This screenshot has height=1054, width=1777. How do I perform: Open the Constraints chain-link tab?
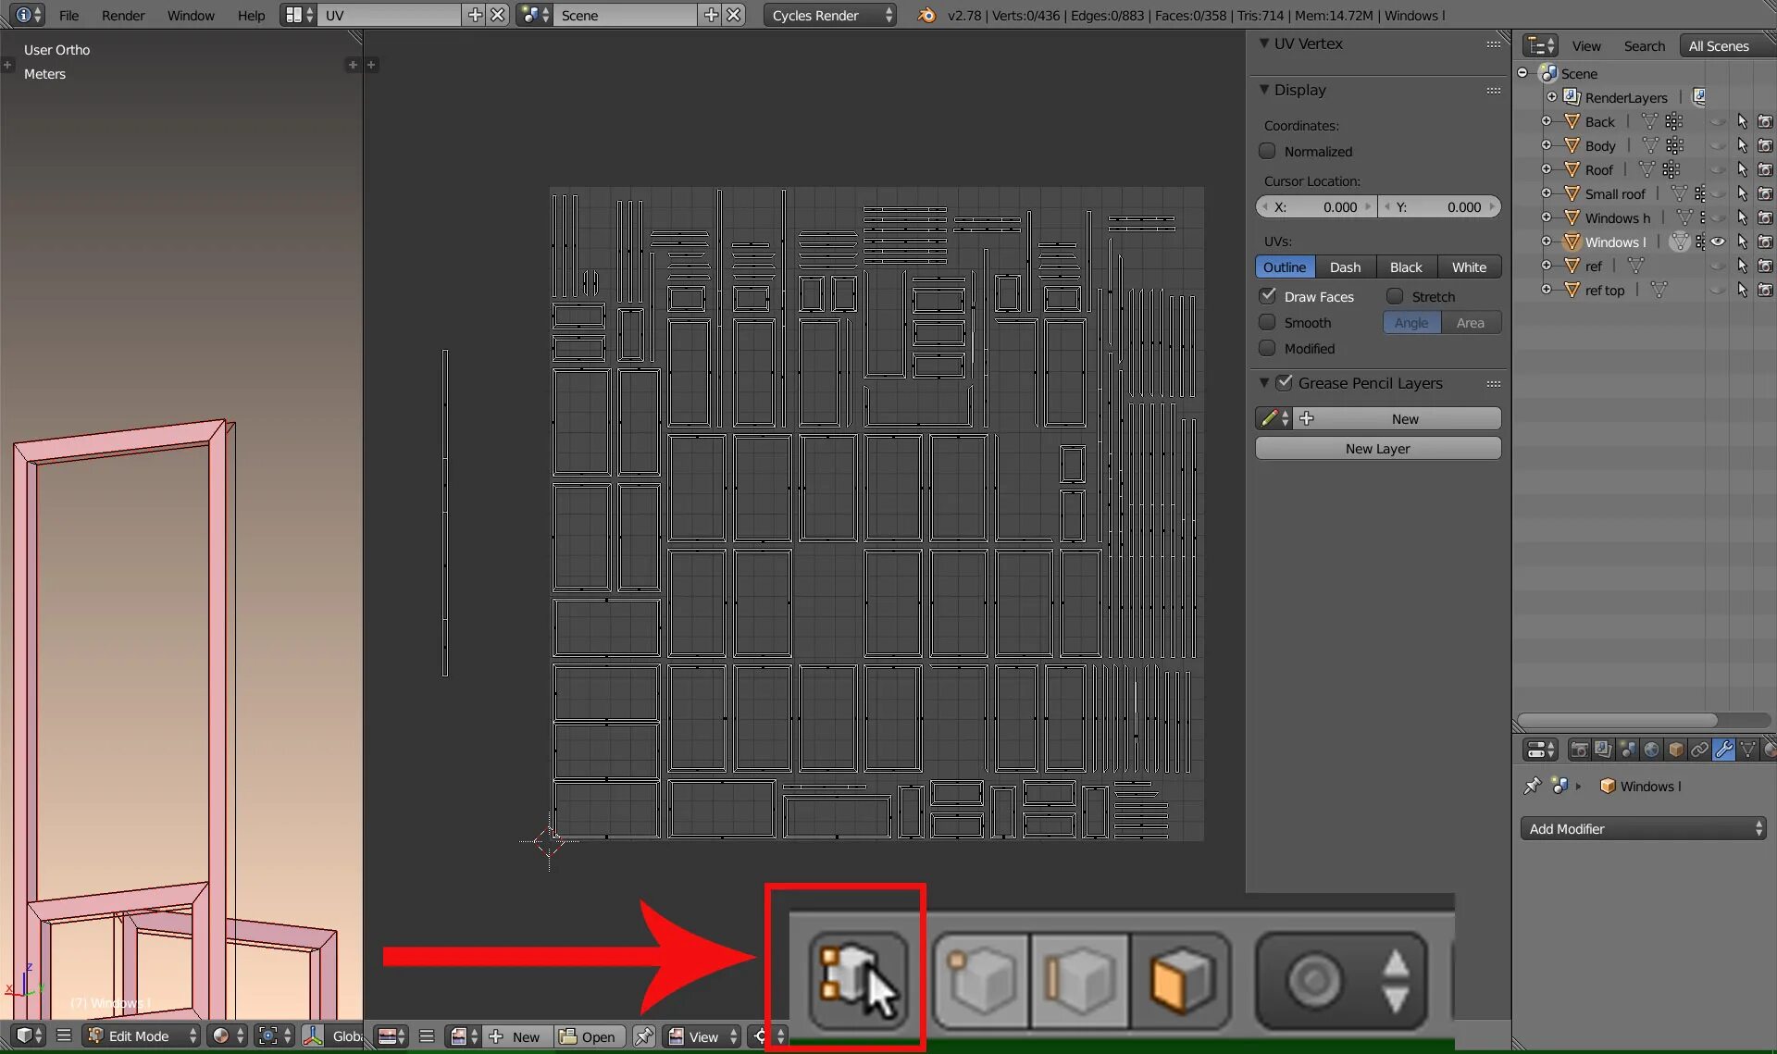point(1699,750)
